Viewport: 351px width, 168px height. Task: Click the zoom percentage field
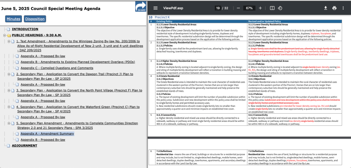pos(249,8)
